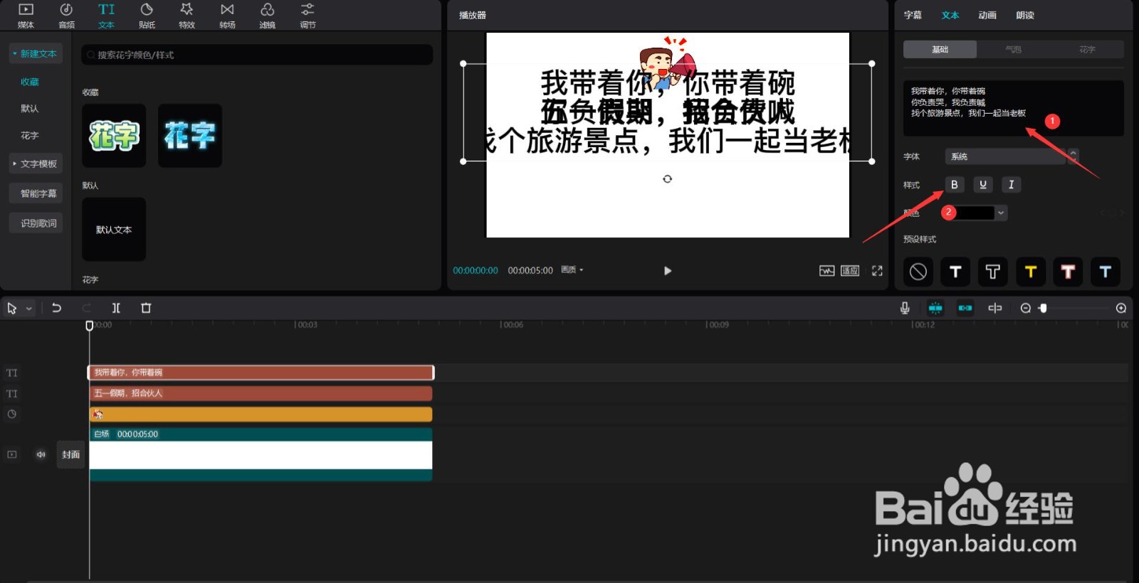1139x583 pixels.
Task: Open the 滤镜 filters panel
Action: pos(267,15)
